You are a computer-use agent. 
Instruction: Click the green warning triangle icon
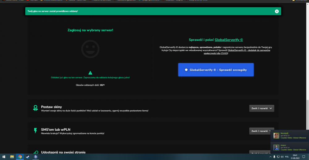point(90,73)
